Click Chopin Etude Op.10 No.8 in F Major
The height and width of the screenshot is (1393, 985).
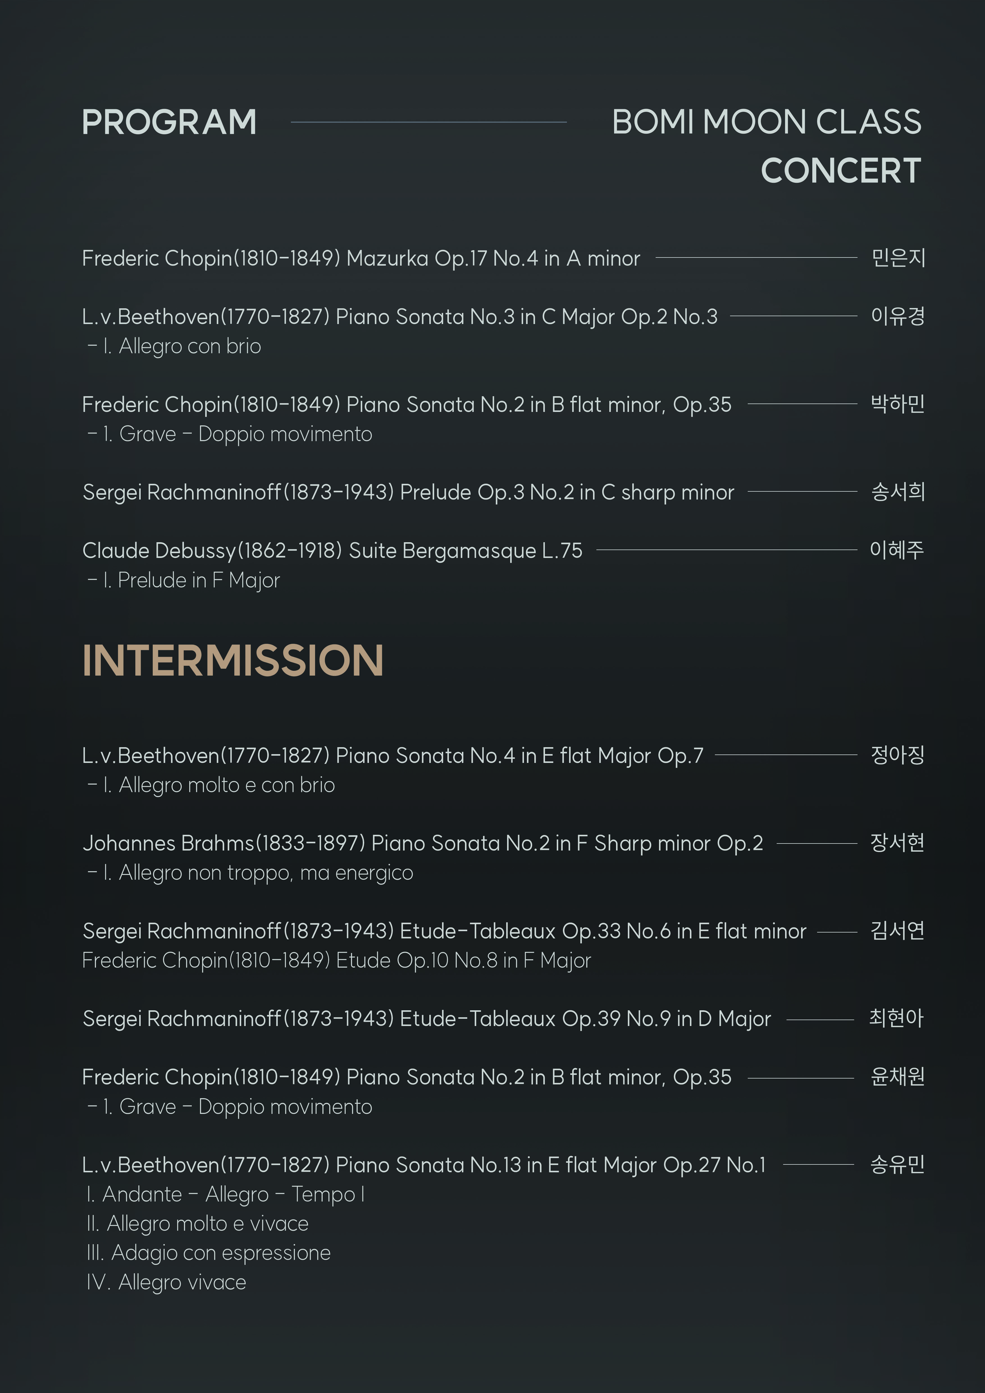click(x=337, y=960)
